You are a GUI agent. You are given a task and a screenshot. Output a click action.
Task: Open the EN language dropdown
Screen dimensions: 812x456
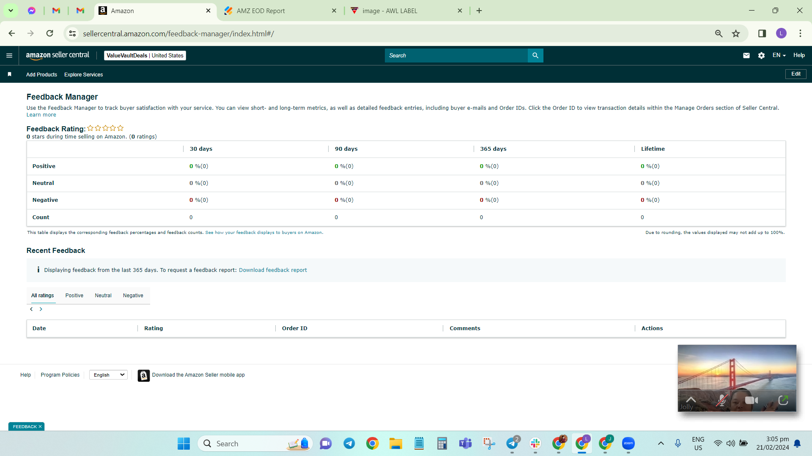point(779,55)
